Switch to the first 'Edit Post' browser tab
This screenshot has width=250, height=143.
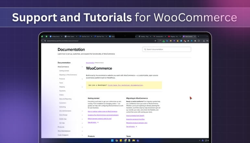[86, 36]
